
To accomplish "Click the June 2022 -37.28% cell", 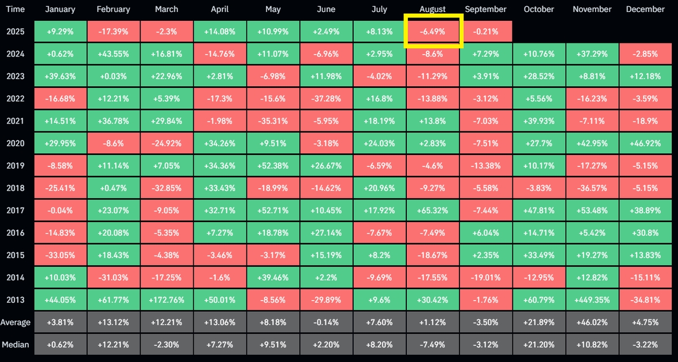I will tap(325, 99).
